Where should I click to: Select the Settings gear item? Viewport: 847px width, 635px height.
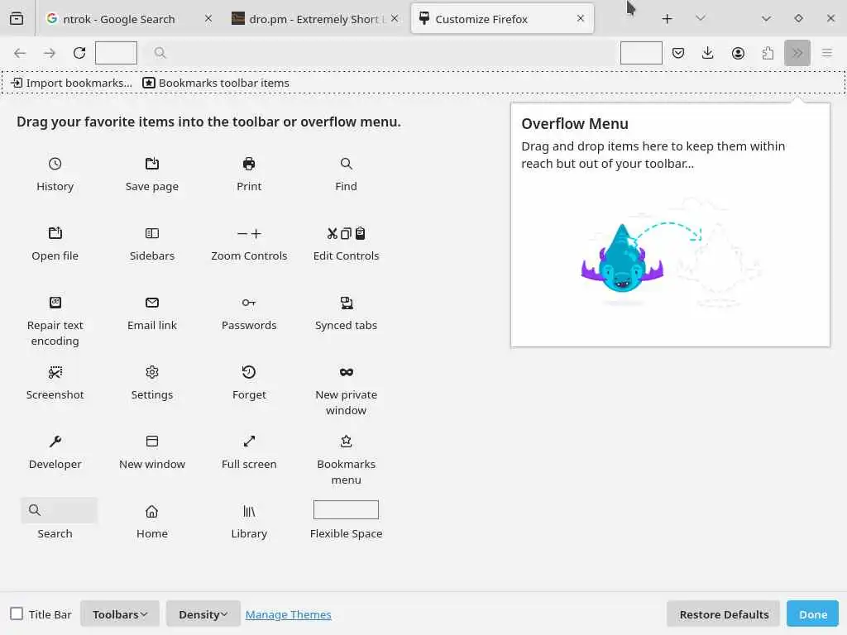(x=152, y=383)
